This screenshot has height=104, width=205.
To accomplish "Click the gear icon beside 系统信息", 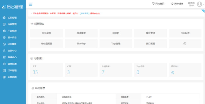I will [33, 88].
